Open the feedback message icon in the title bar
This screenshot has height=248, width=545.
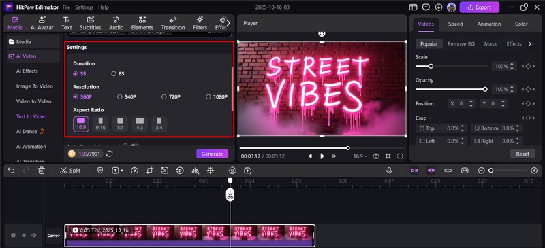[x=426, y=7]
